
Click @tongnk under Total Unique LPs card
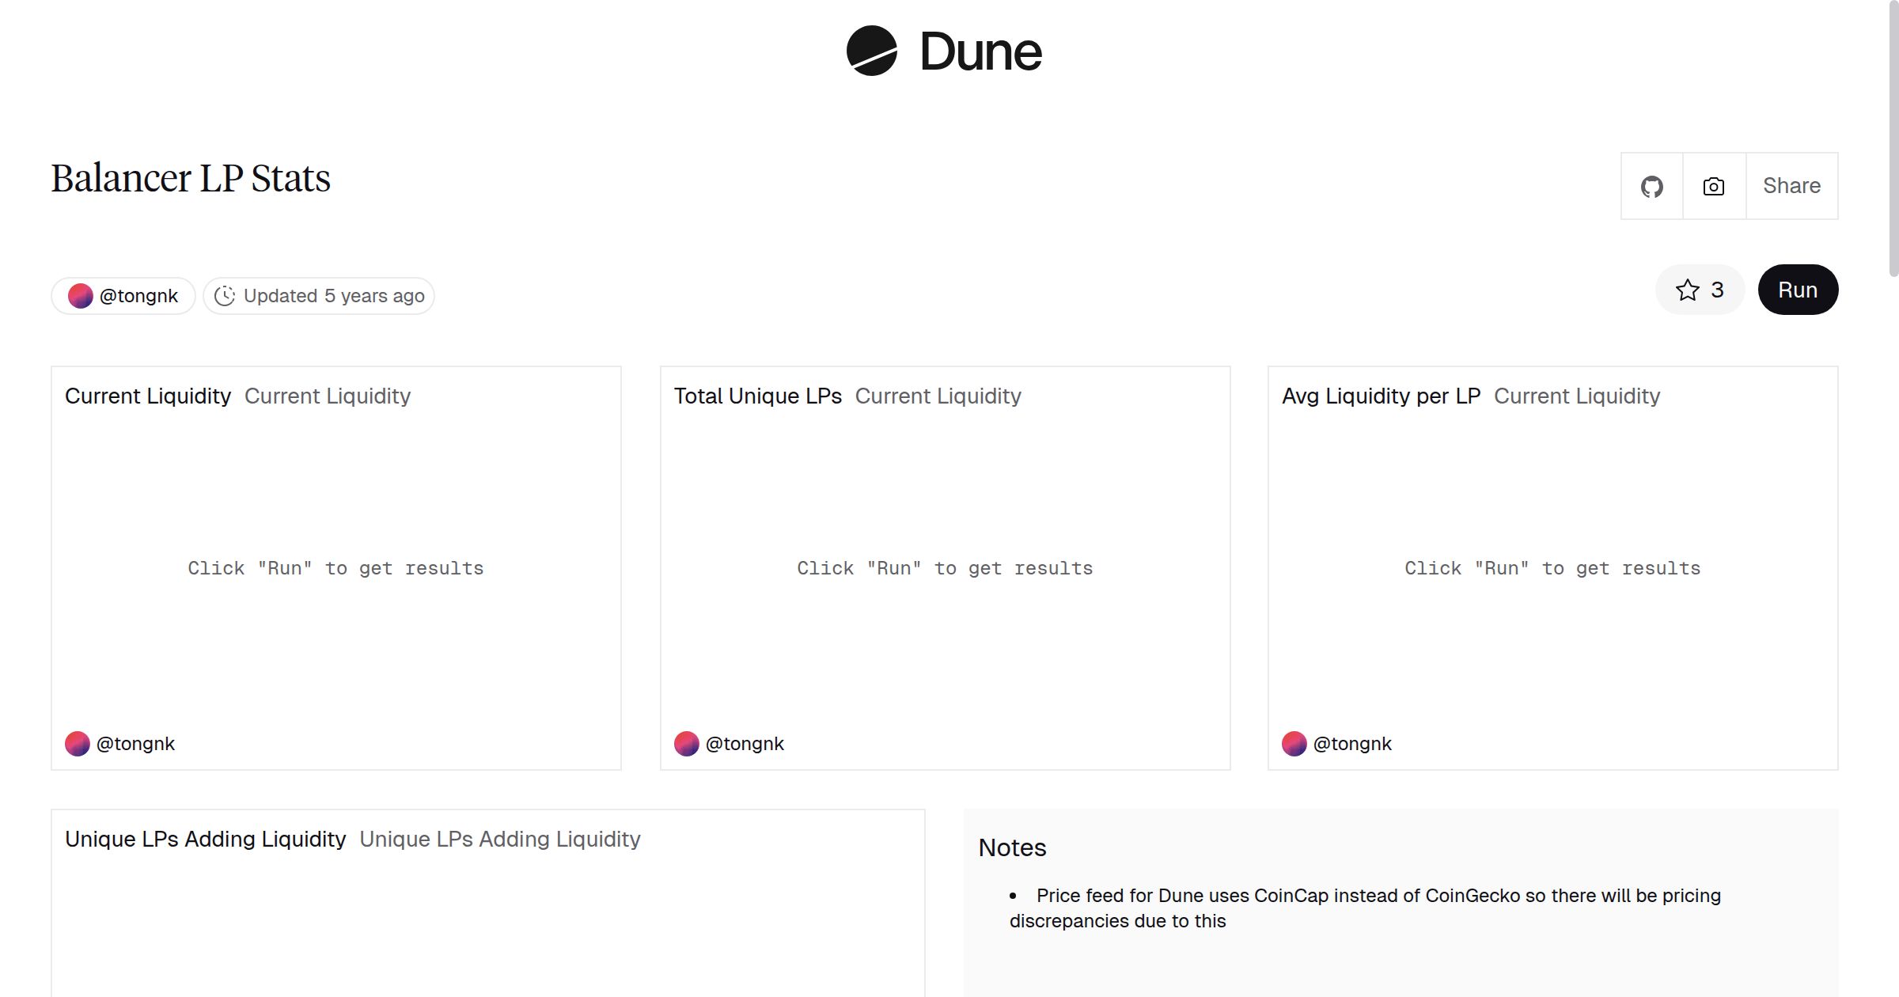[x=745, y=744]
